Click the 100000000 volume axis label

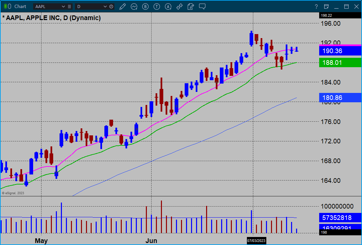click(337, 206)
